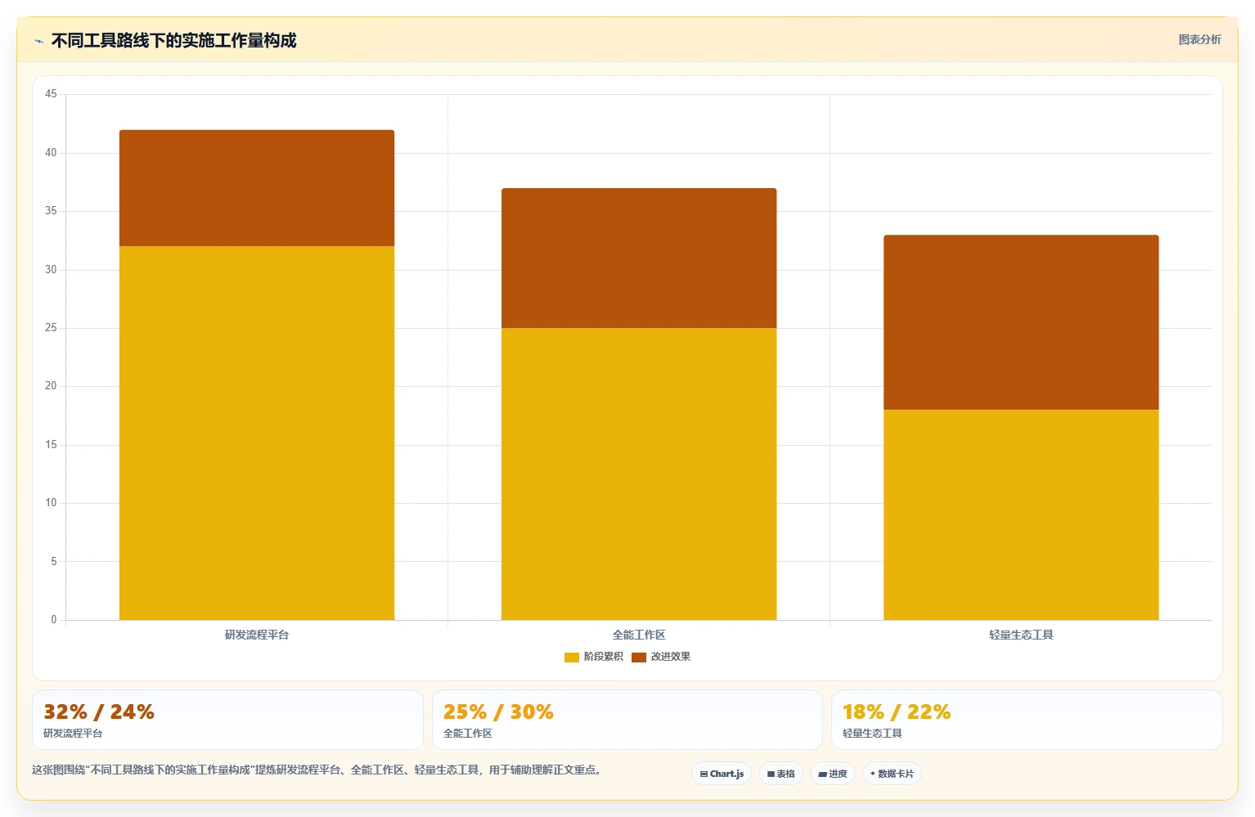Click the yellow bar segment for 轻量生态工具

pyautogui.click(x=1021, y=514)
